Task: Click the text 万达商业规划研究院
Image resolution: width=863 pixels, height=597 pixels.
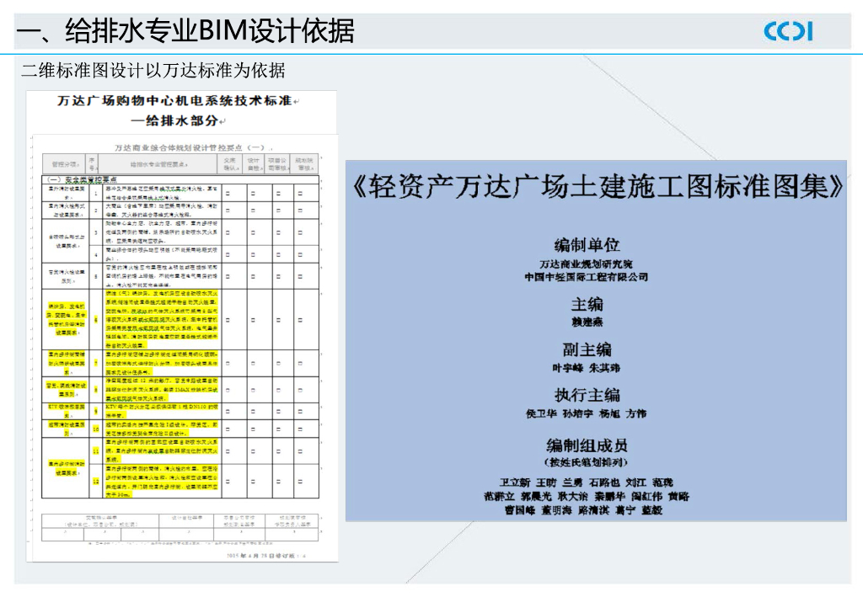Action: (x=587, y=264)
